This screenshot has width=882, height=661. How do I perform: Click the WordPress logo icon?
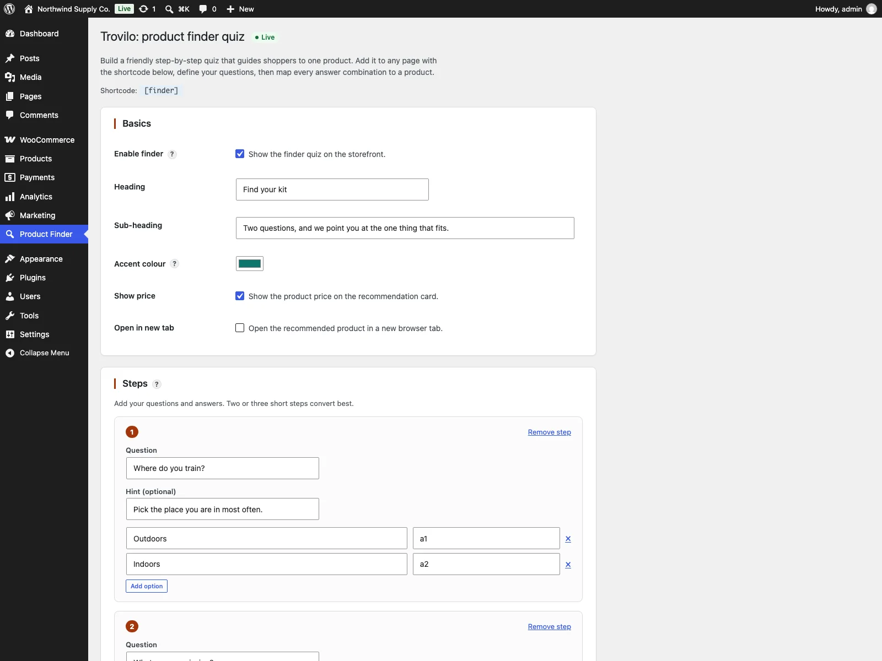(9, 9)
